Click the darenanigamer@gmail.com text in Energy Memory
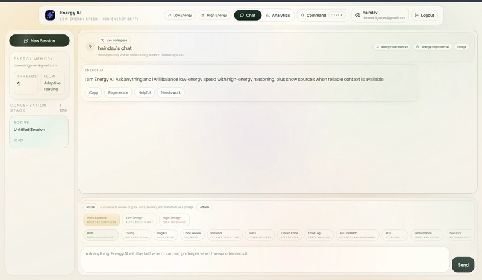Image resolution: width=482 pixels, height=280 pixels. point(36,65)
